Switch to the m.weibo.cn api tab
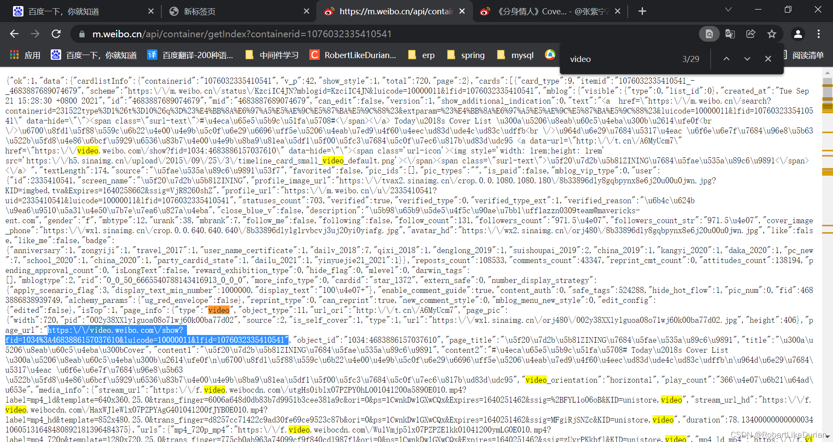833x442 pixels. point(394,11)
